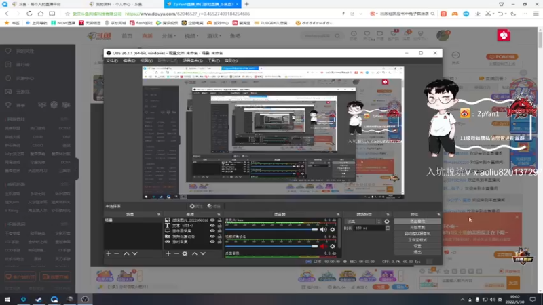Click the Settings button in OBS Controls
Screen dimensions: 543x305
point(417,246)
